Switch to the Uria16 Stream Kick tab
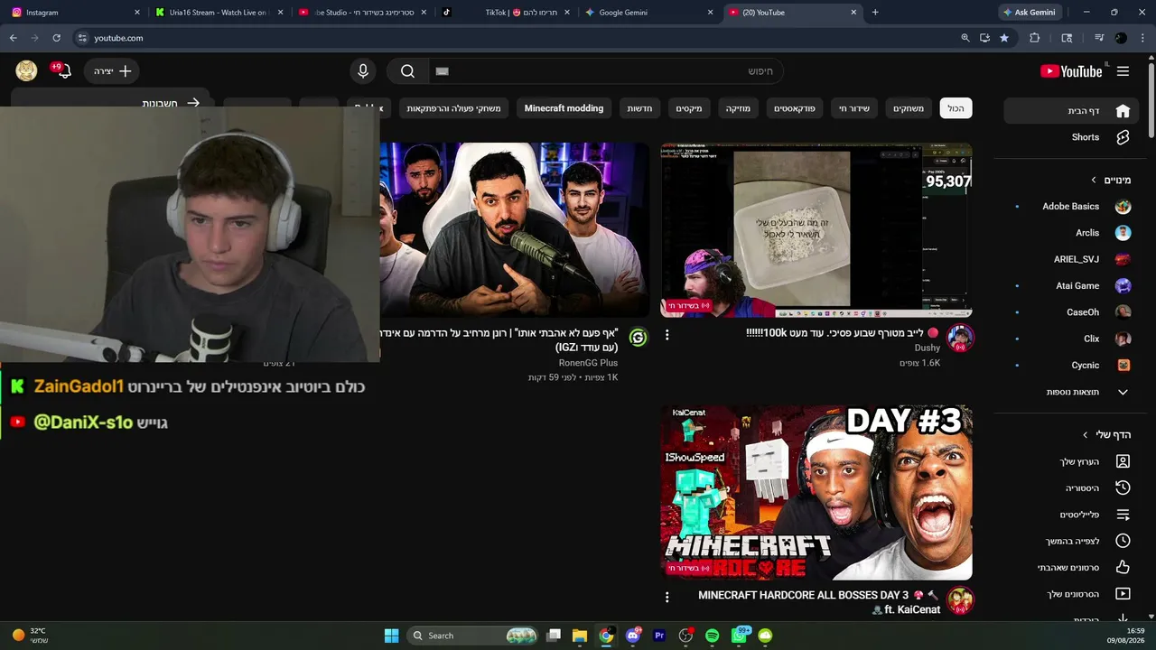This screenshot has width=1156, height=650. coord(218,13)
